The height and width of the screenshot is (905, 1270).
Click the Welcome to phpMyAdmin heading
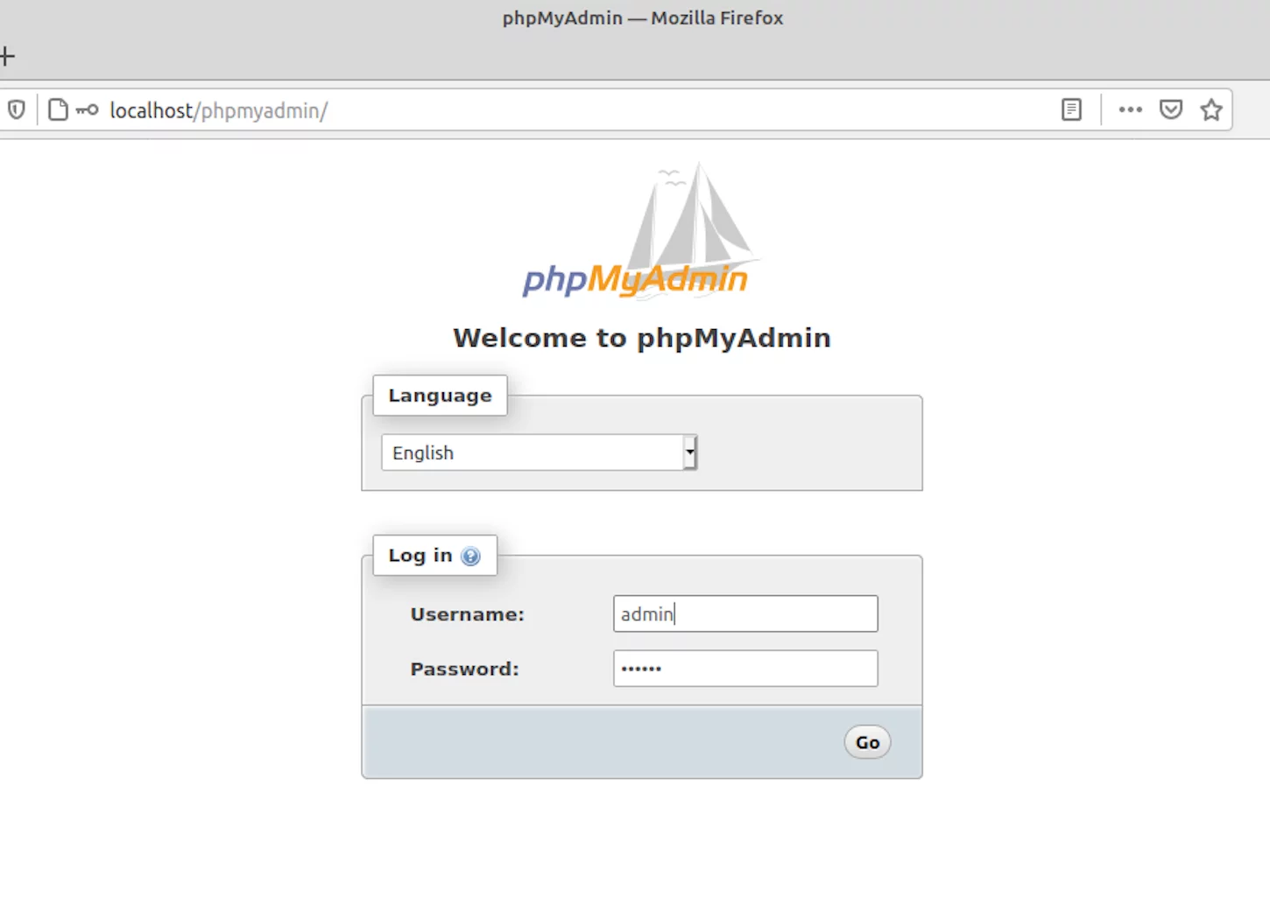pos(642,338)
